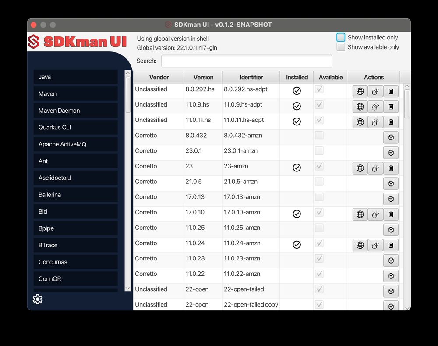Install Corretto 11.0.22-amzn with box icon
This screenshot has width=438, height=346.
(391, 276)
